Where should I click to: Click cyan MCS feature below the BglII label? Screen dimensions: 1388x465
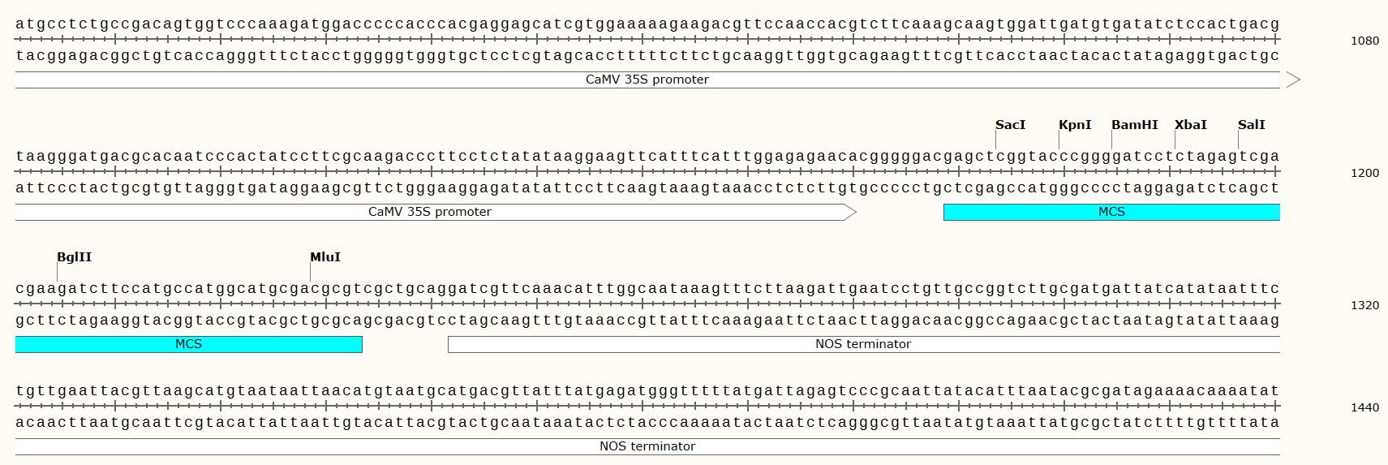click(x=188, y=344)
